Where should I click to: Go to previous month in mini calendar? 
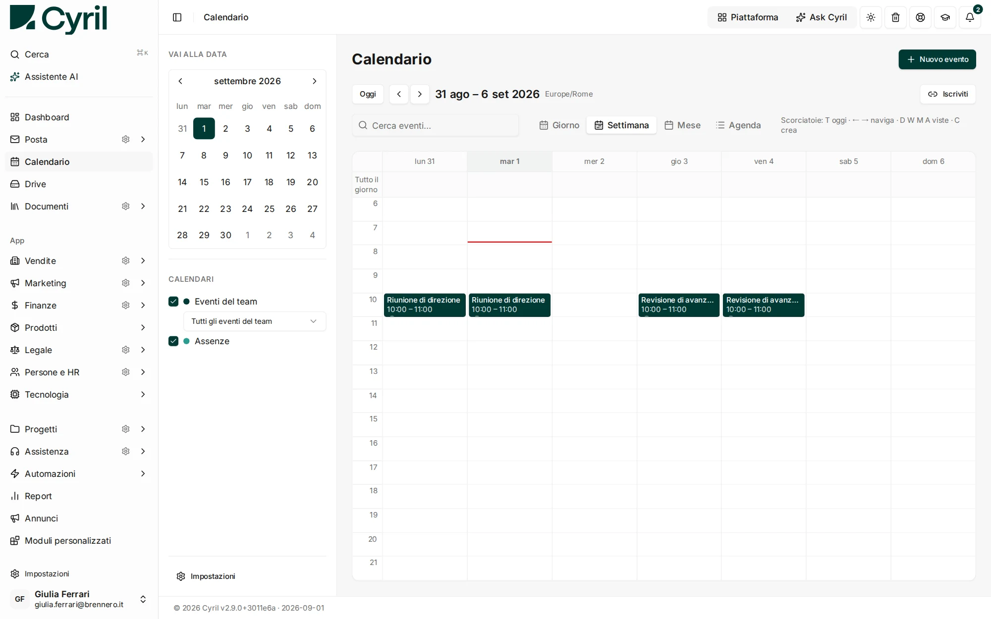click(x=180, y=81)
